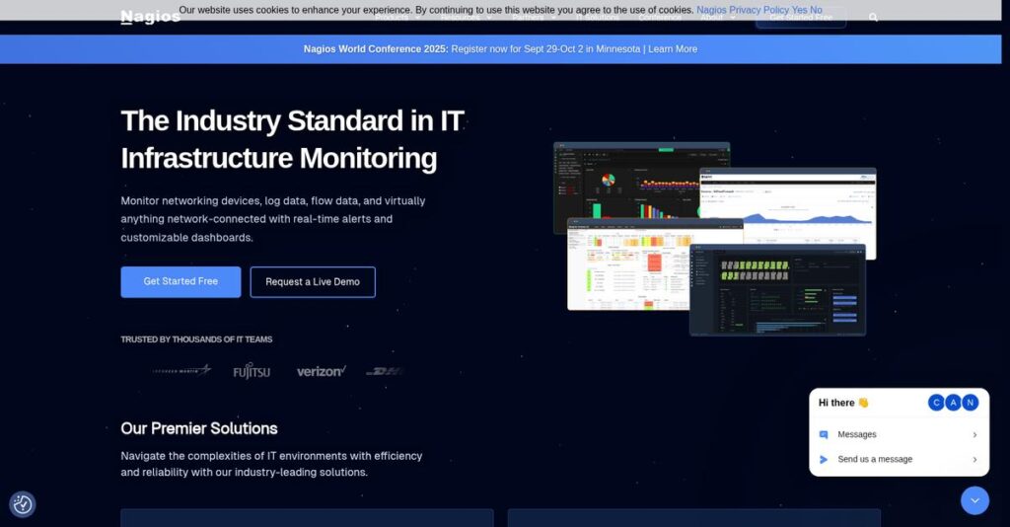Expand the Send us a message chevron
The image size is (1010, 527).
point(974,459)
